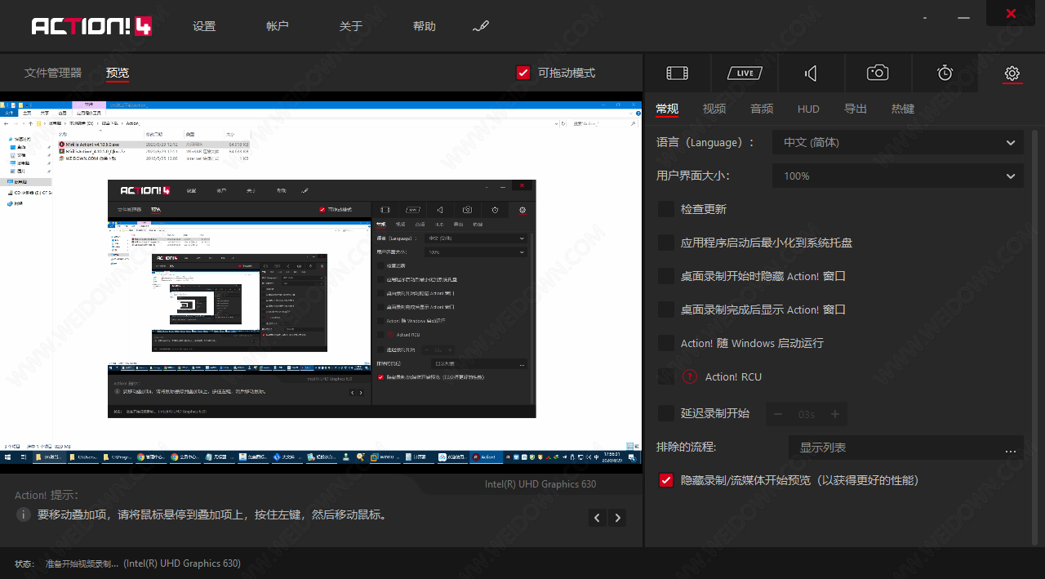Open the screenshot camera mode
The image size is (1045, 579).
pyautogui.click(x=878, y=73)
